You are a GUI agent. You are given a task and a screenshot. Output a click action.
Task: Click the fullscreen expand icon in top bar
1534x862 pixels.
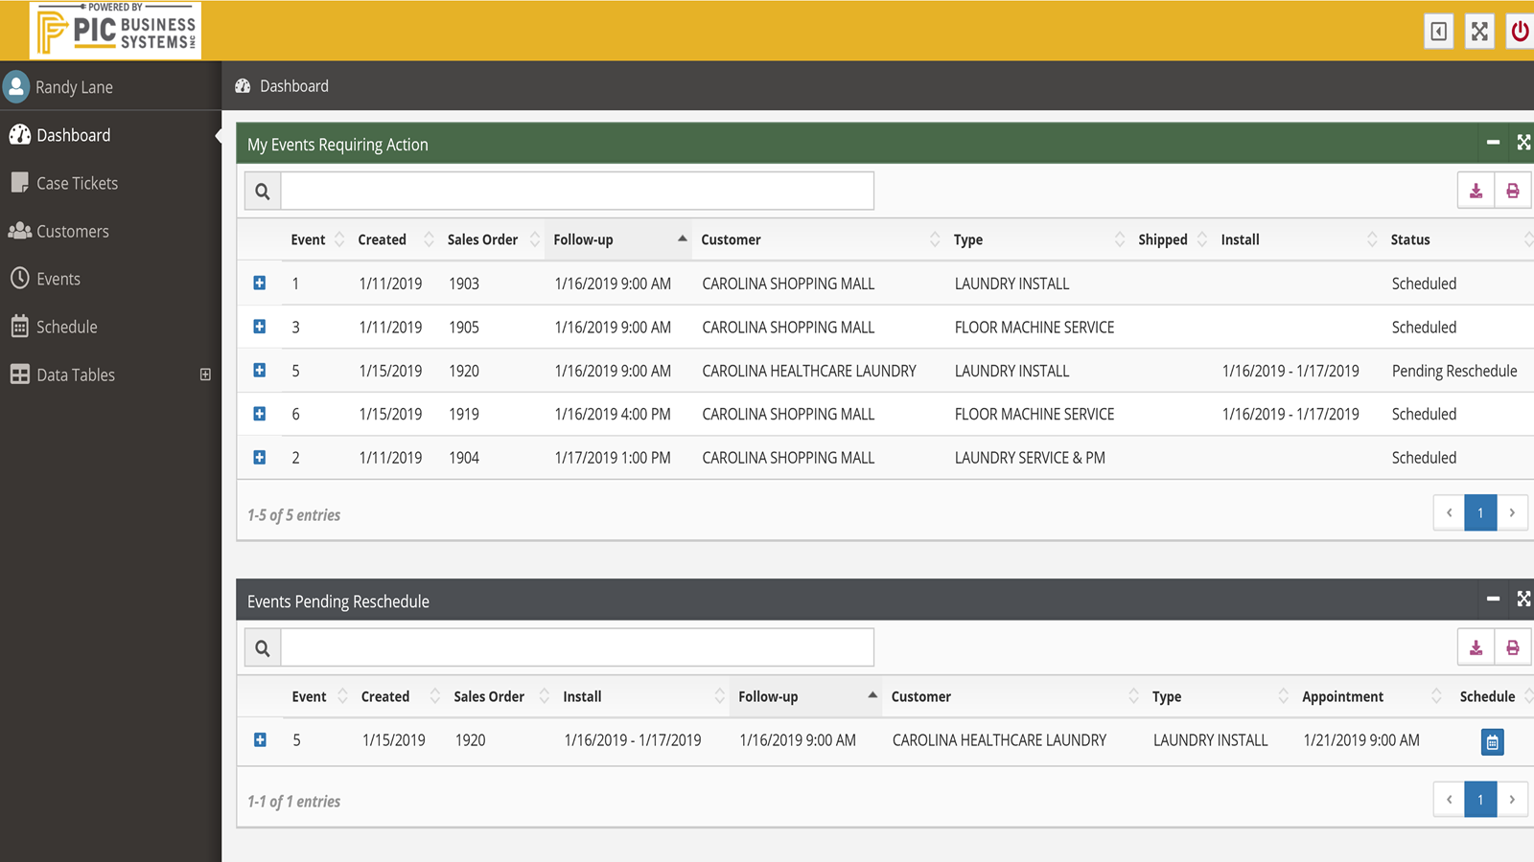[x=1479, y=32]
